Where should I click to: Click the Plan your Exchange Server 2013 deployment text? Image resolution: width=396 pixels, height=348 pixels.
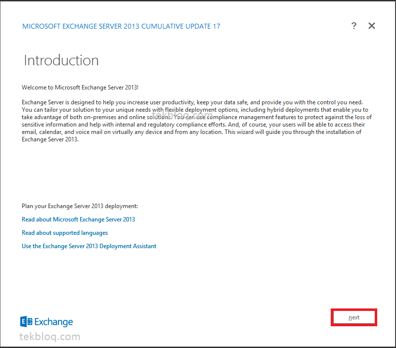click(80, 206)
